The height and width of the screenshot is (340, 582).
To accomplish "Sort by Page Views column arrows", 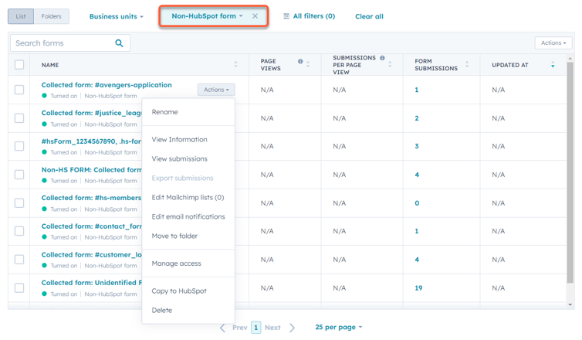I will (x=308, y=64).
